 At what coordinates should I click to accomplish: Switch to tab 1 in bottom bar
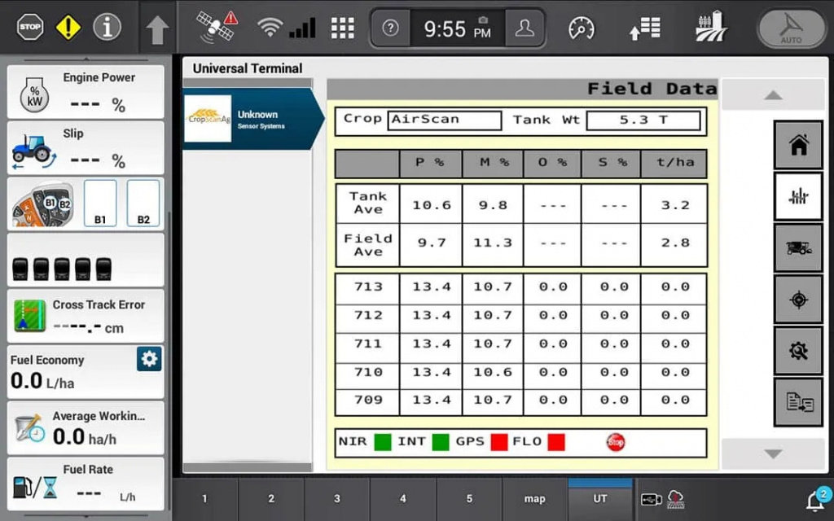(204, 499)
